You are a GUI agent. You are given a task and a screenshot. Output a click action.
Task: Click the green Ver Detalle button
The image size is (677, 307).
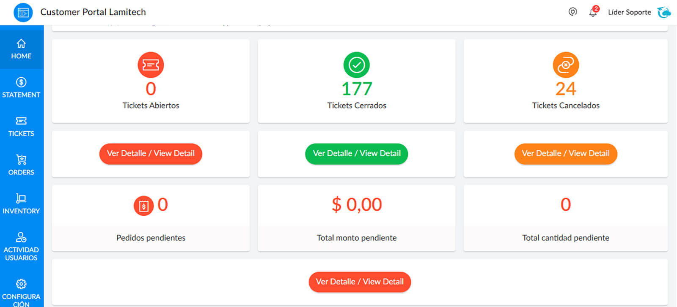(356, 154)
